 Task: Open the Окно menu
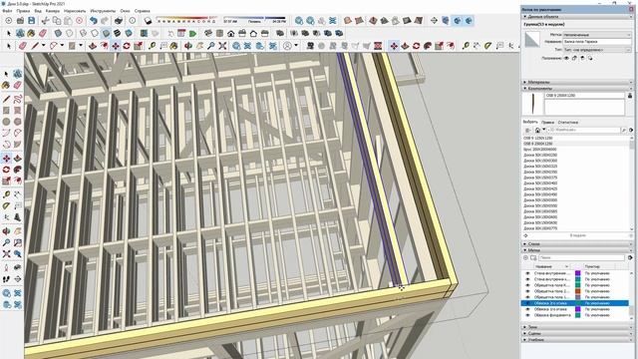click(x=125, y=11)
